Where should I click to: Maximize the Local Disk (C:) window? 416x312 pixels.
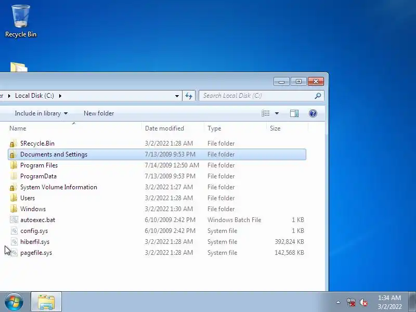point(298,82)
